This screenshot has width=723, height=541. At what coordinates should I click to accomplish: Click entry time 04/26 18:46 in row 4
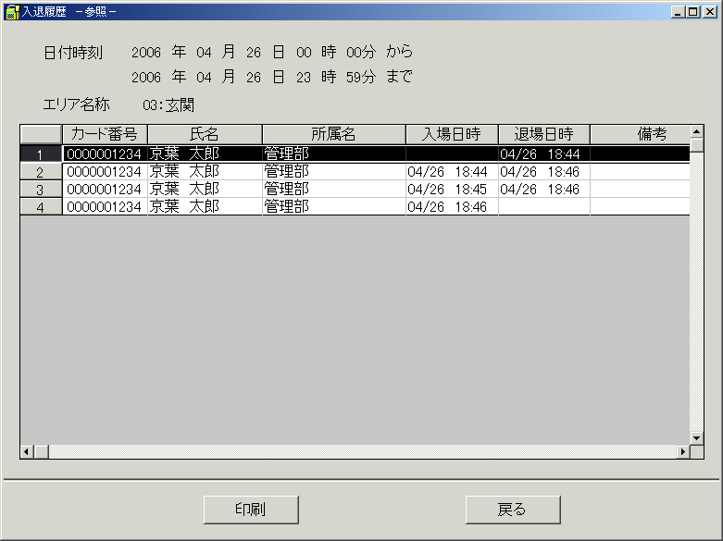(452, 207)
